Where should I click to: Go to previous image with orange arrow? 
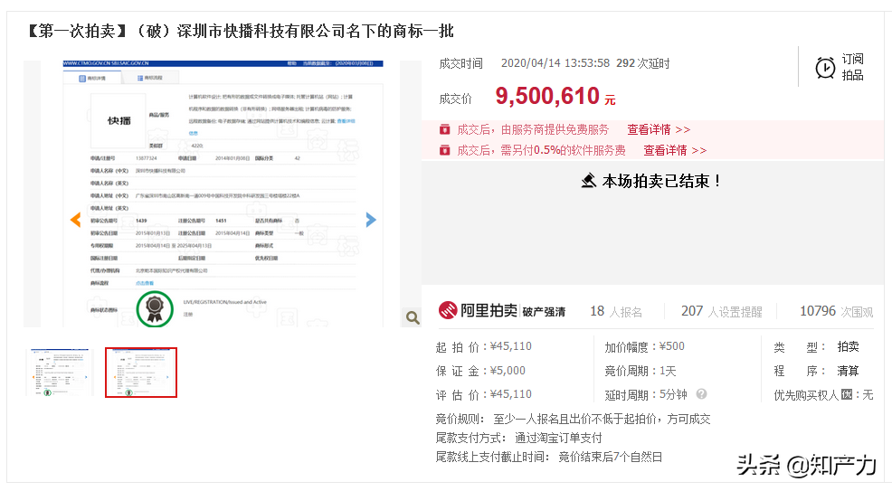[x=75, y=220]
